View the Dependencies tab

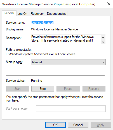tap(57, 14)
